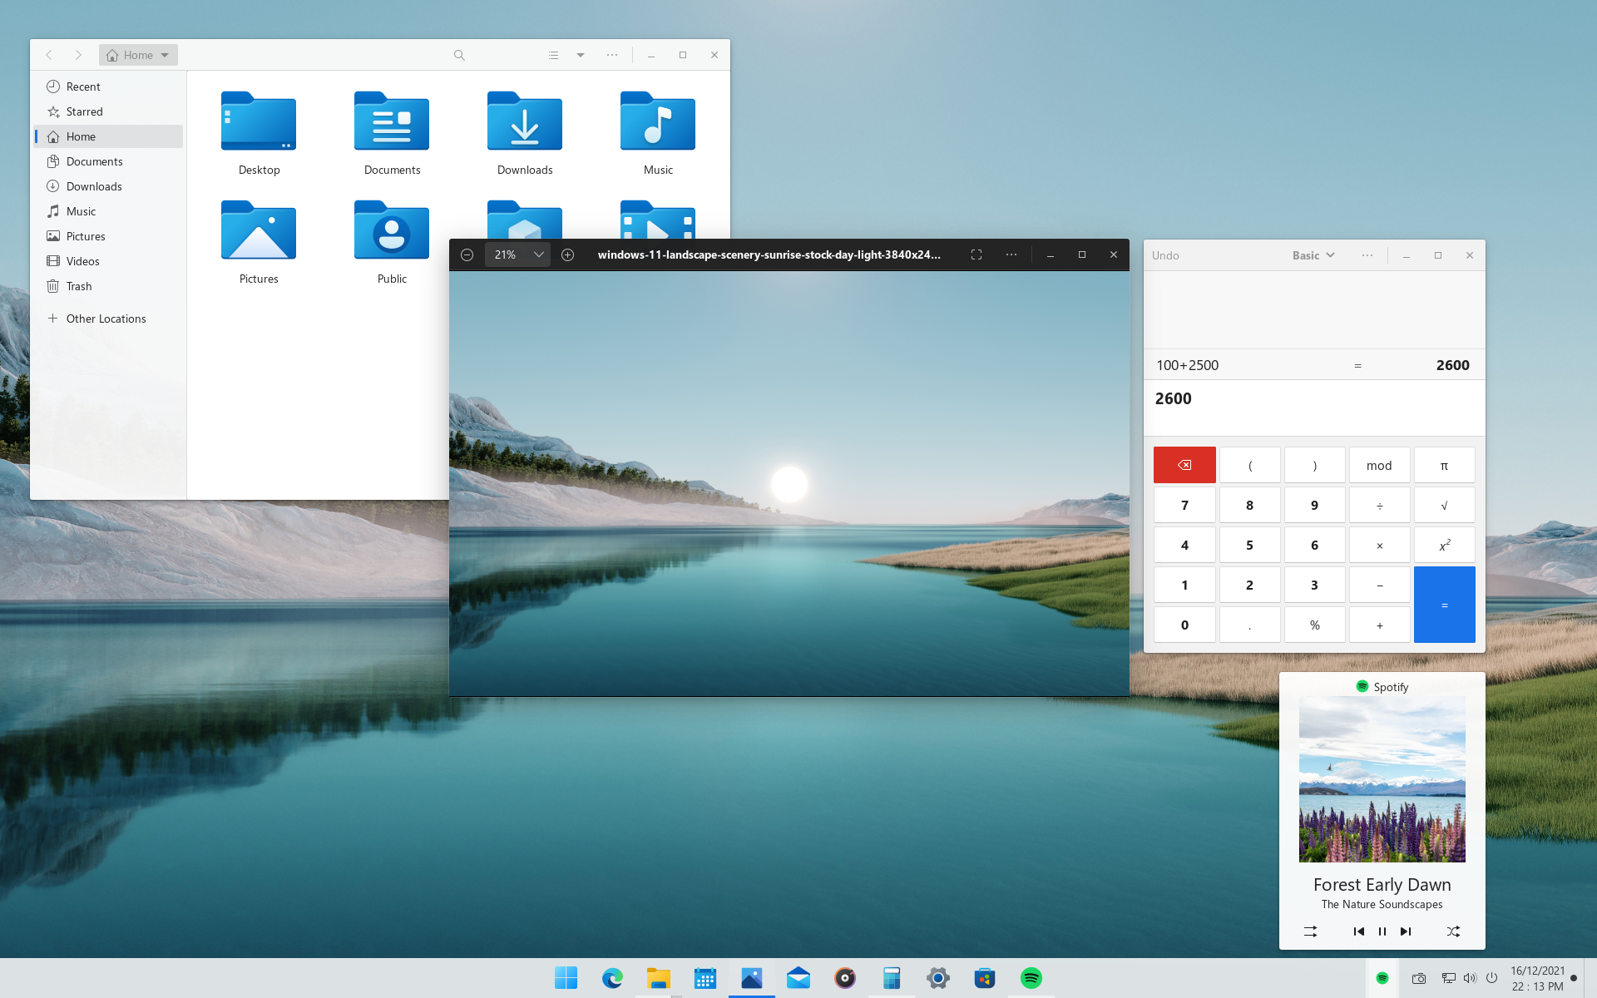The width and height of the screenshot is (1597, 998).
Task: Open Music in the sidebar
Action: tap(108, 211)
